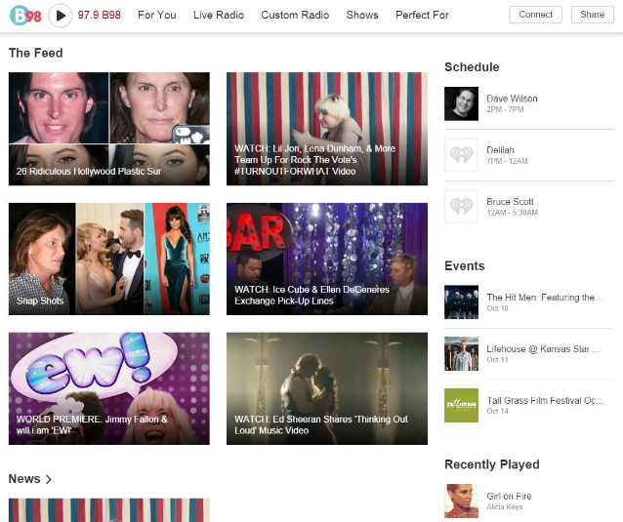This screenshot has width=623, height=522.
Task: Click the Share button
Action: (593, 15)
